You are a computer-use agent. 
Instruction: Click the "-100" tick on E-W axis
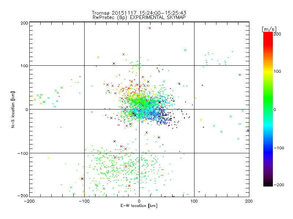[84, 201]
